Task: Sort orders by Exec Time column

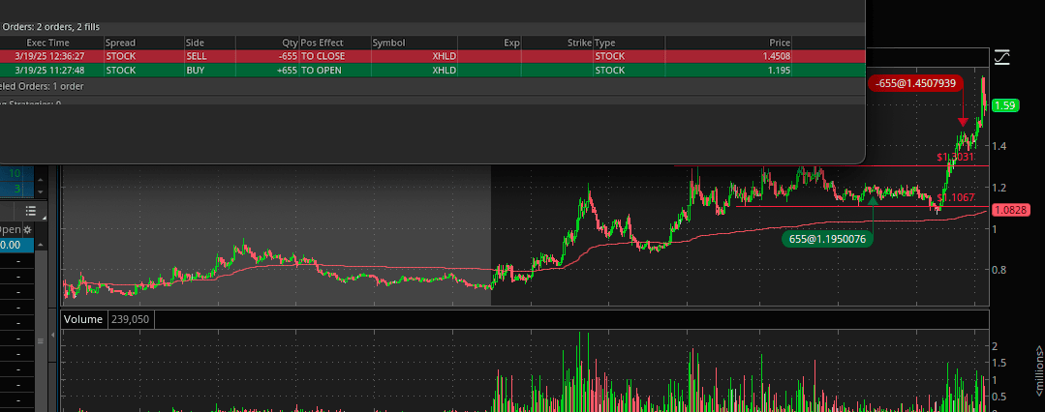Action: [x=48, y=43]
